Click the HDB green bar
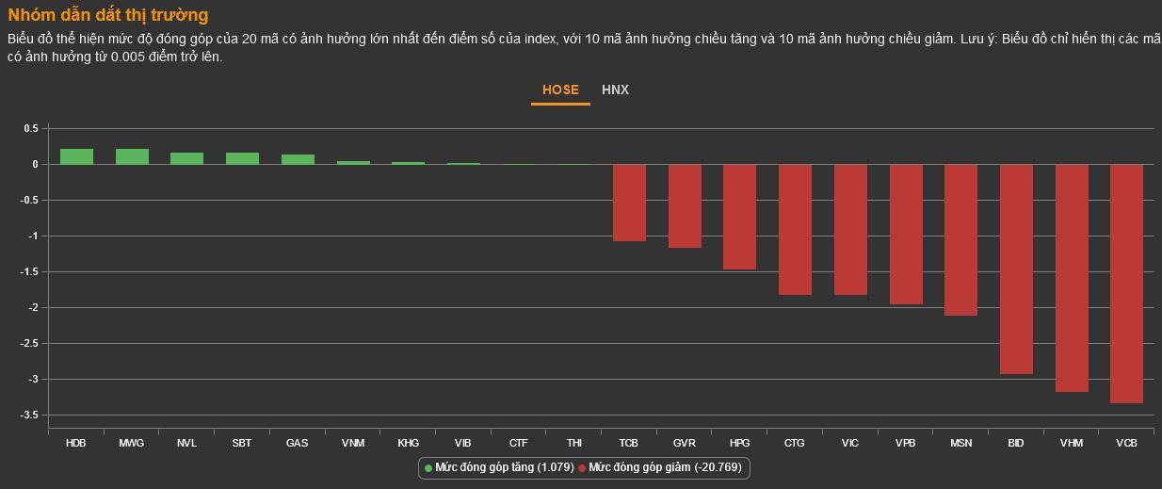The width and height of the screenshot is (1162, 489). point(76,156)
